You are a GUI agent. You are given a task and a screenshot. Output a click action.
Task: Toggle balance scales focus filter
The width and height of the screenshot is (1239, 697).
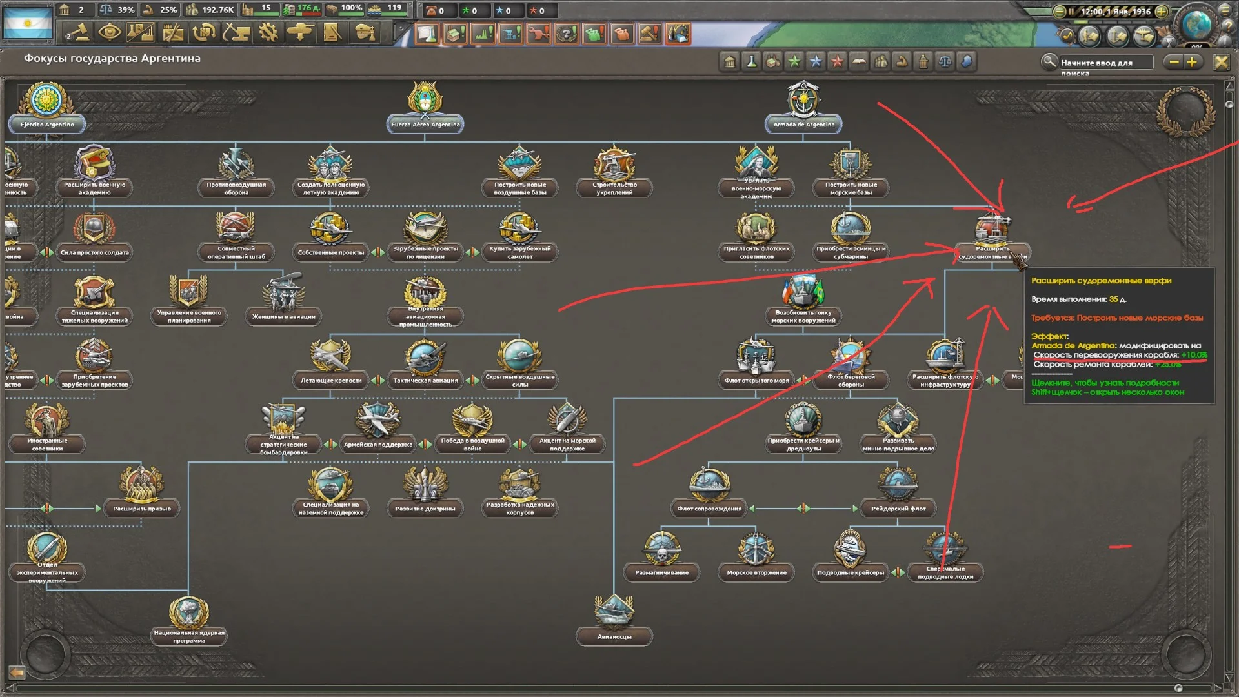[945, 62]
